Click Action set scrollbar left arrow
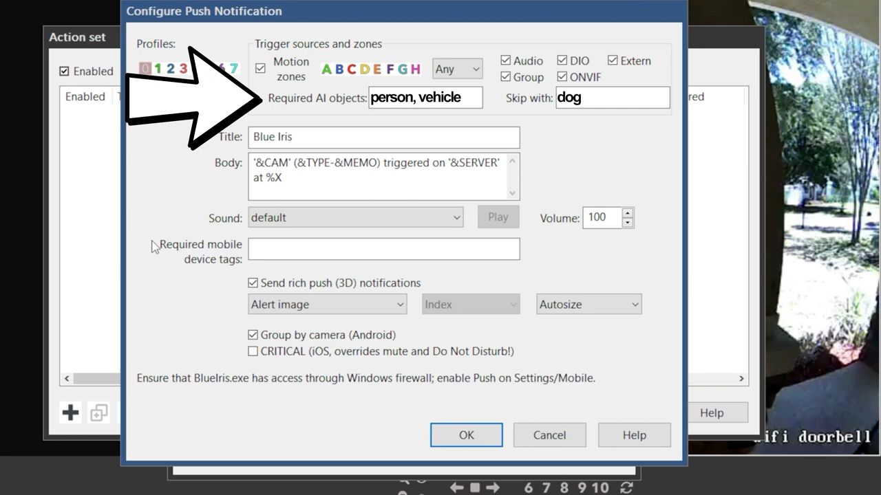 pos(67,378)
